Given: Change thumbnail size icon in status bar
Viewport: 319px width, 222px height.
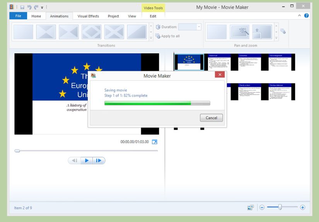Looking at the screenshot, I should [251, 207].
